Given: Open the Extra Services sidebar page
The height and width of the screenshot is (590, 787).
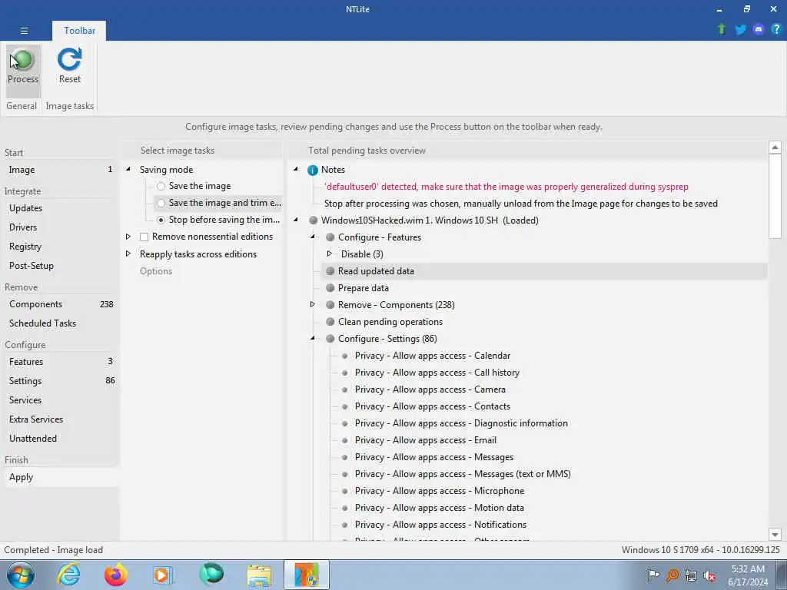Looking at the screenshot, I should 60,419.
